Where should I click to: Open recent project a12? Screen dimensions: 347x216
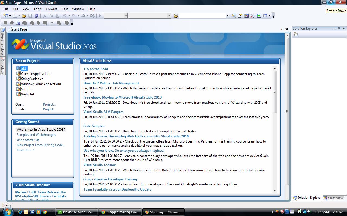point(24,69)
